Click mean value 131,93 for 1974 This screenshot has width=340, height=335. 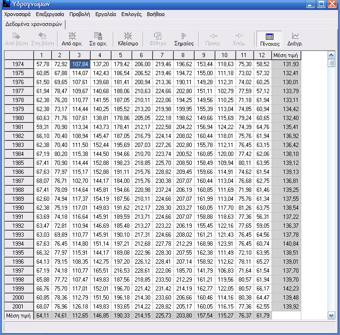point(286,64)
